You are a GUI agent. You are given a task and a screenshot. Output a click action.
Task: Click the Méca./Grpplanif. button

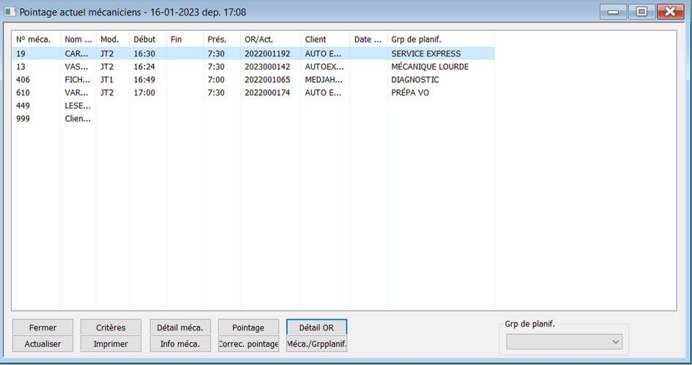[x=316, y=344]
